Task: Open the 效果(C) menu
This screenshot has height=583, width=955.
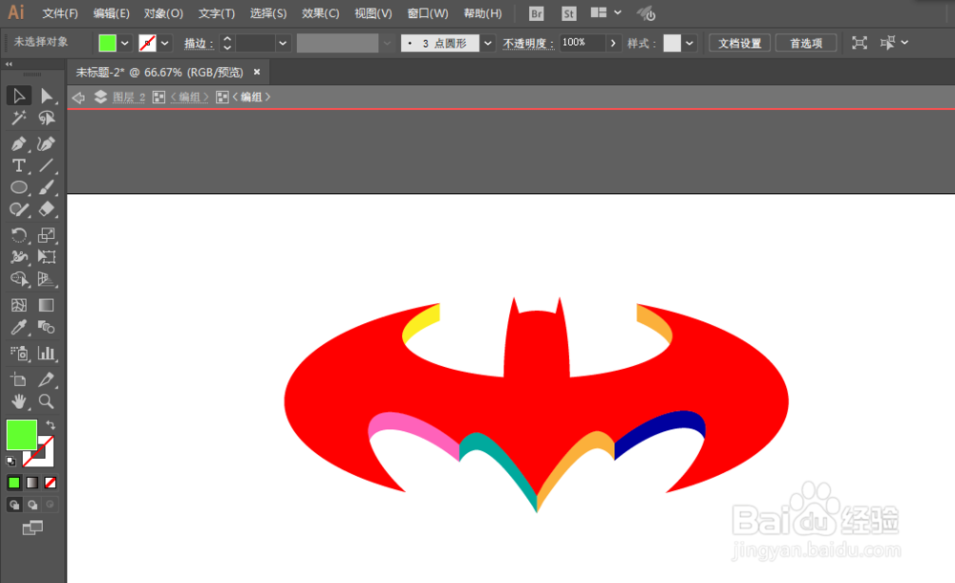Action: [321, 13]
